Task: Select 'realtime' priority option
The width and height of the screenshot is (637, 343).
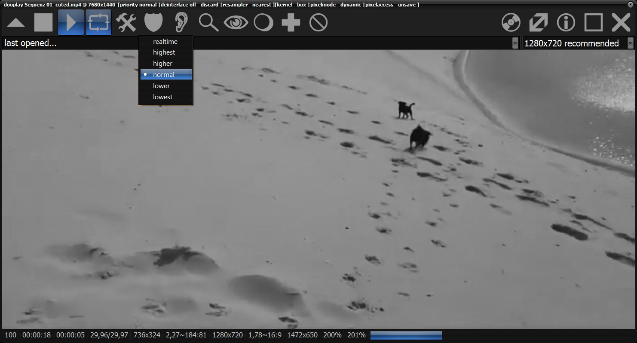Action: pyautogui.click(x=165, y=42)
